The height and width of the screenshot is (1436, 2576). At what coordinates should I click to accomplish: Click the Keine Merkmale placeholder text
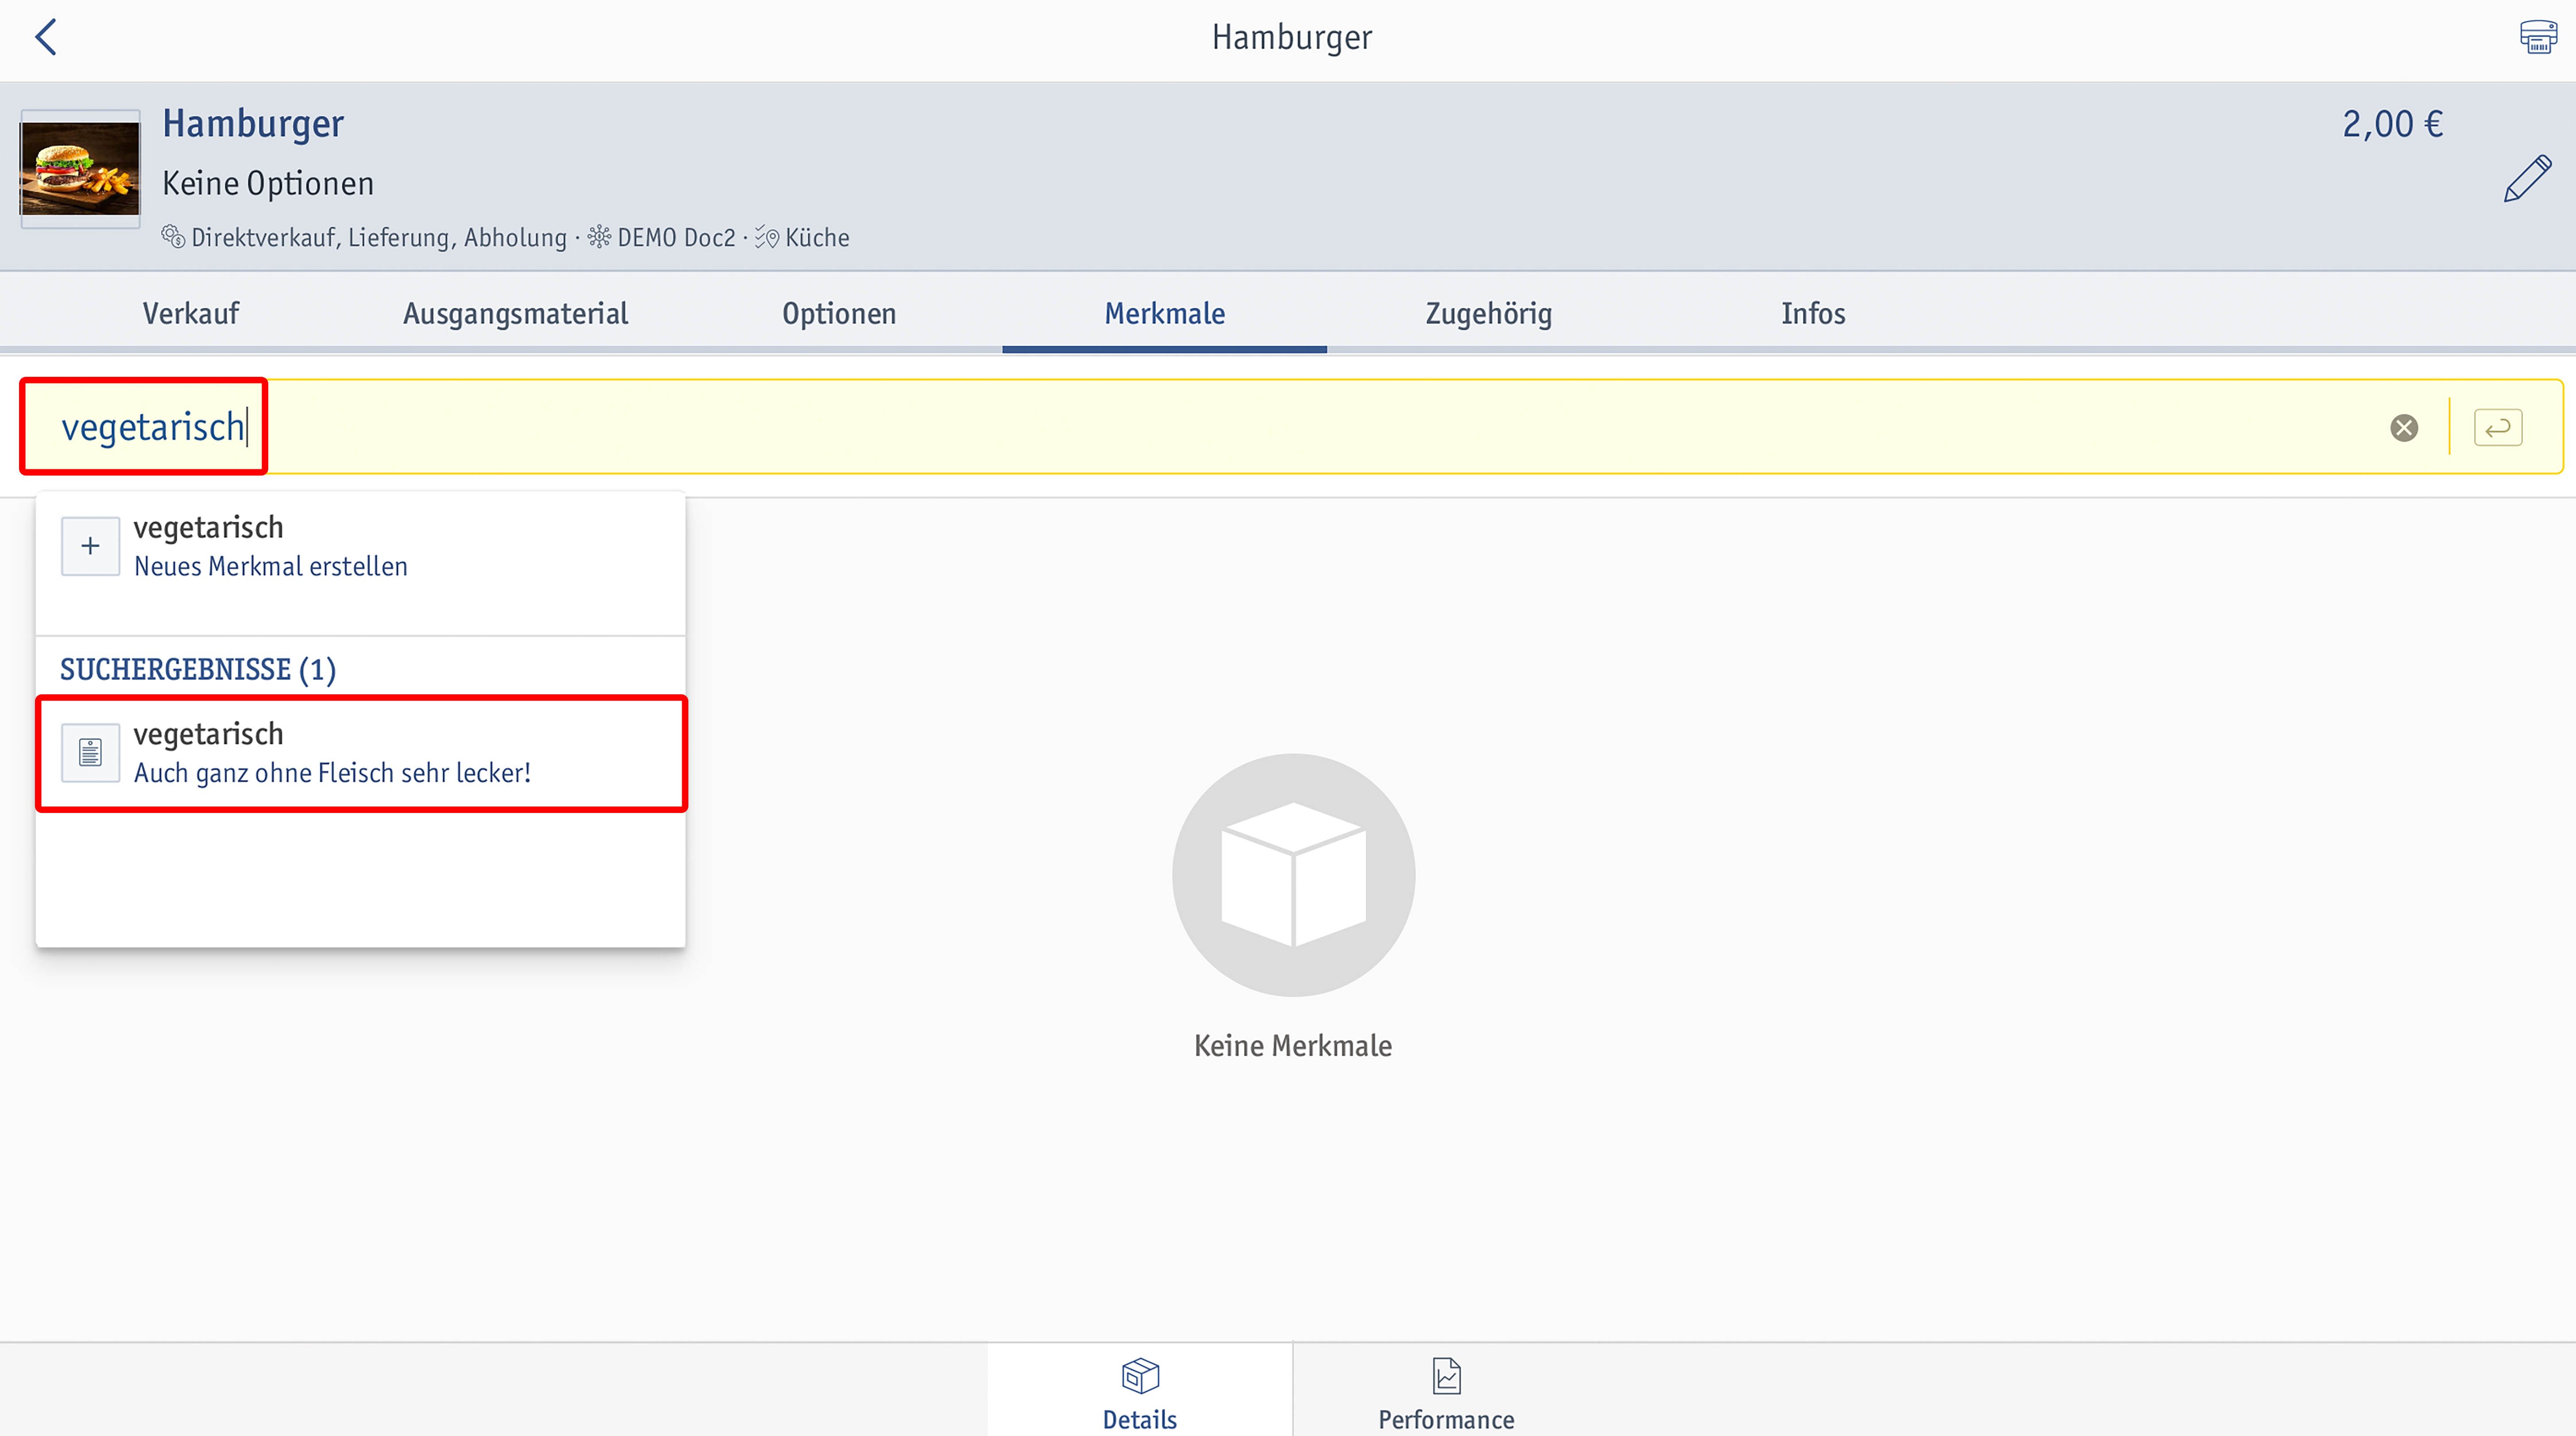point(1292,1046)
